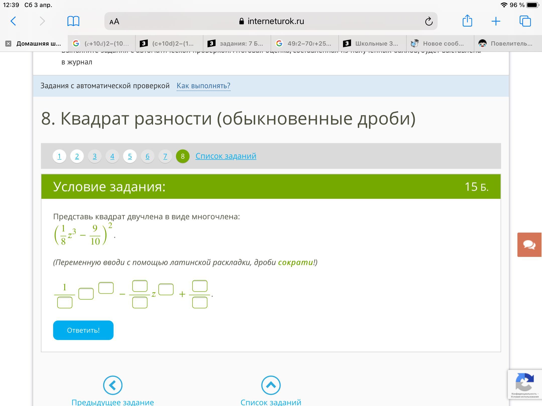Click the denominator box under the 1
This screenshot has width=542, height=406.
65,302
